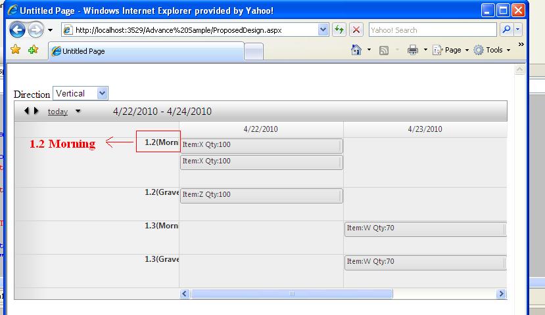Click Internet Explorer title bar icon

(x=13, y=10)
